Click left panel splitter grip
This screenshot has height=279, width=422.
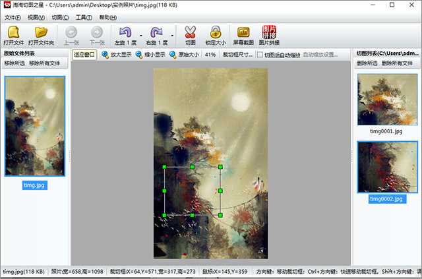point(70,156)
